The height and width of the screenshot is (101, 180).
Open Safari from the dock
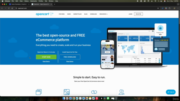[70, 98]
